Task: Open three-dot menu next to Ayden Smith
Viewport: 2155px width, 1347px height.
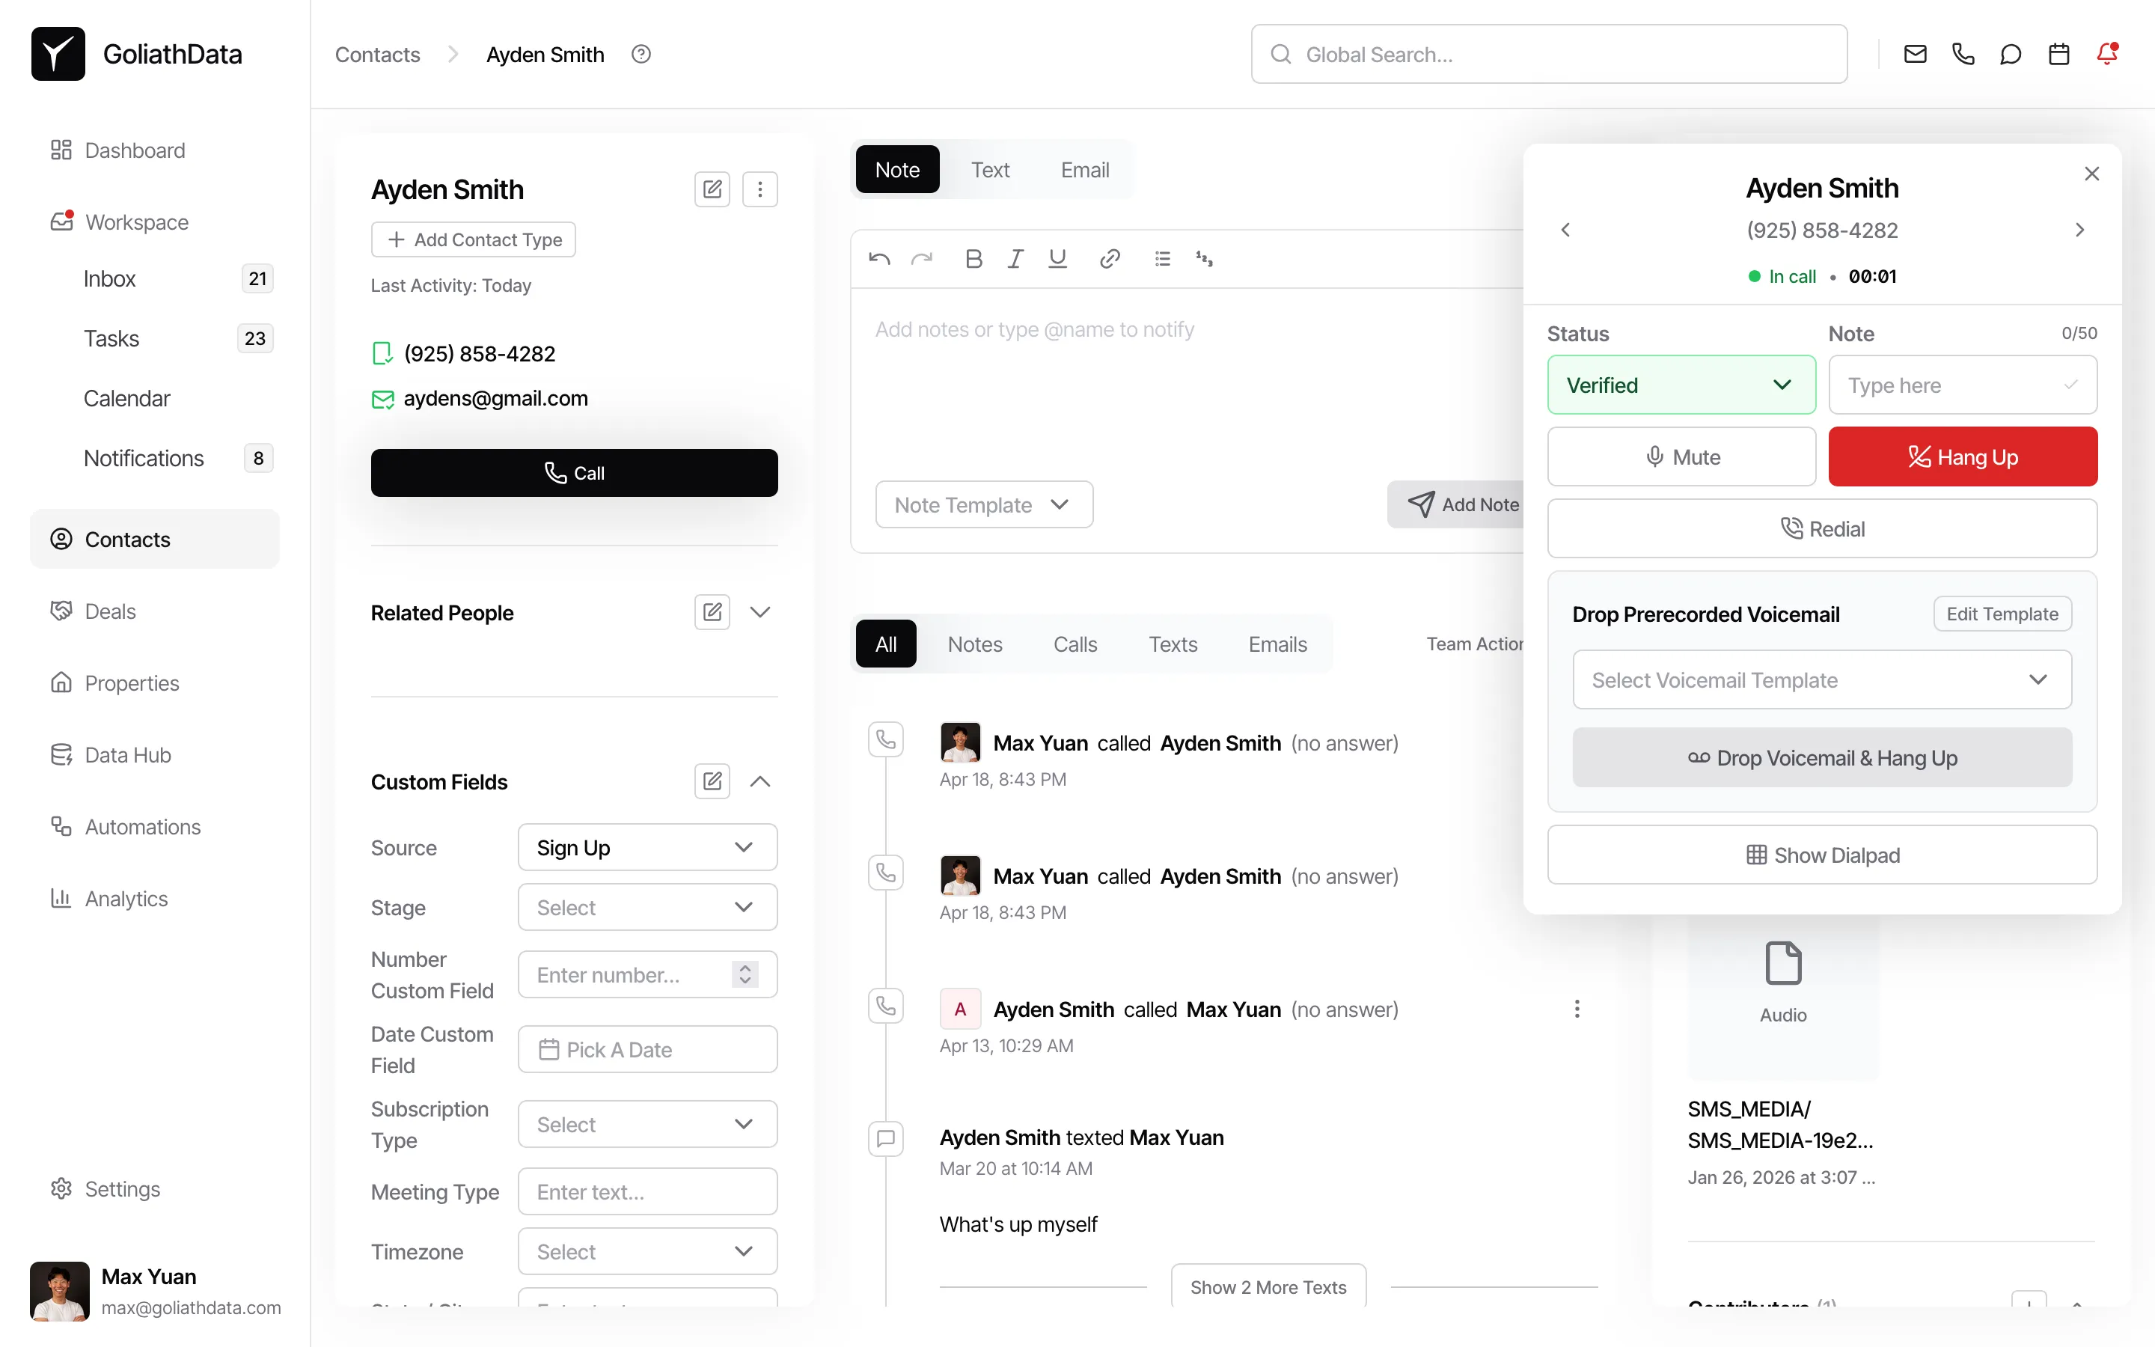Action: coord(759,189)
